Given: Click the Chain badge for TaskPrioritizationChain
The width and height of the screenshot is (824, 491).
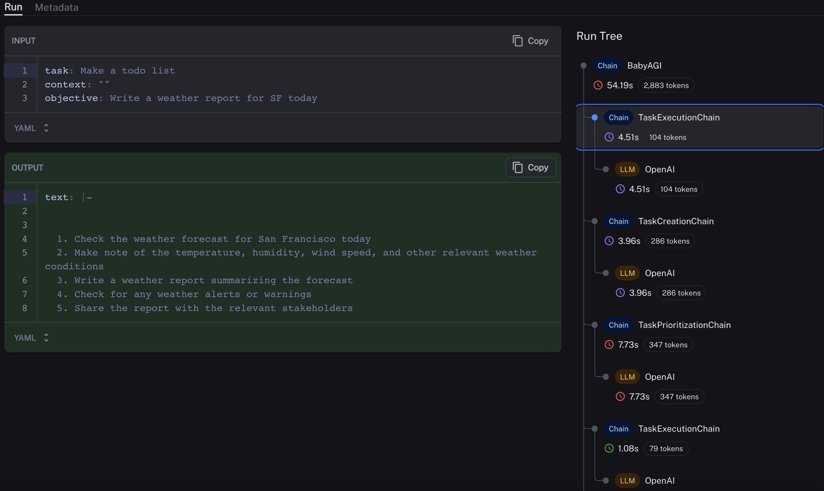Looking at the screenshot, I should pos(618,325).
